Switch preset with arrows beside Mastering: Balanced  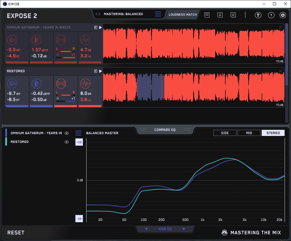click(98, 14)
